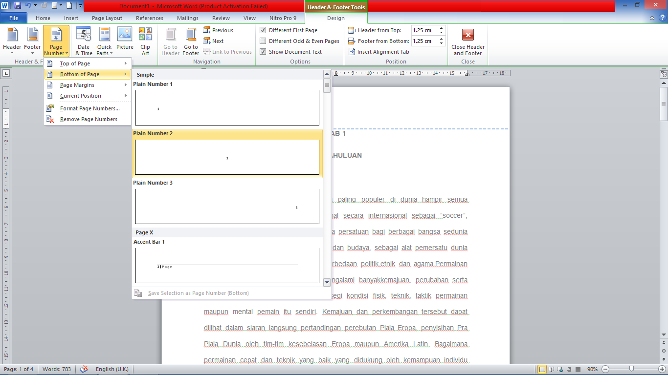Click the Footer from Bottom value field
668x375 pixels.
(425, 41)
